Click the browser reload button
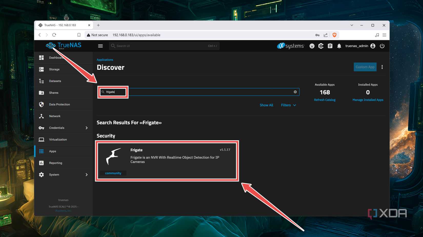This screenshot has width=423, height=237. click(54, 35)
